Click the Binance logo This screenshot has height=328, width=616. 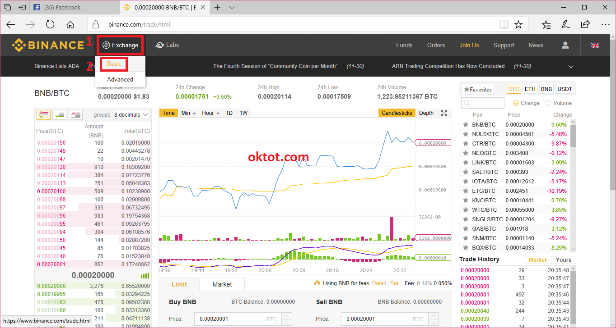(x=48, y=45)
